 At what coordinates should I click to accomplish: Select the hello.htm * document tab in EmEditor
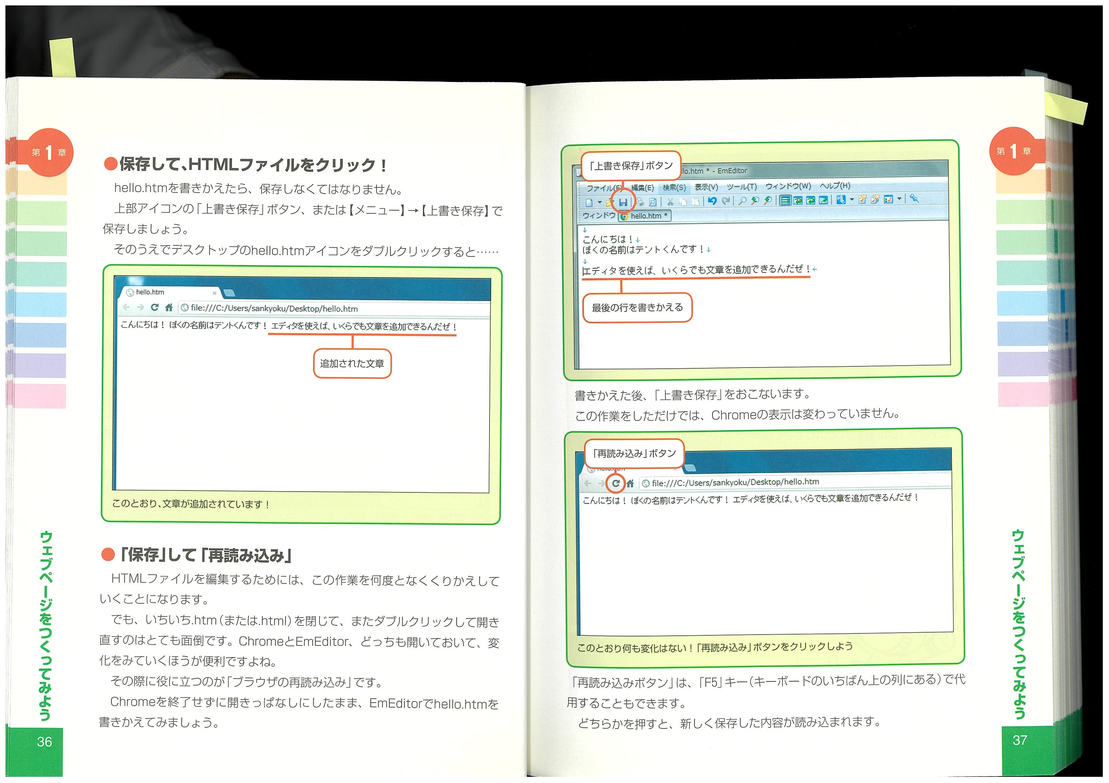(644, 216)
